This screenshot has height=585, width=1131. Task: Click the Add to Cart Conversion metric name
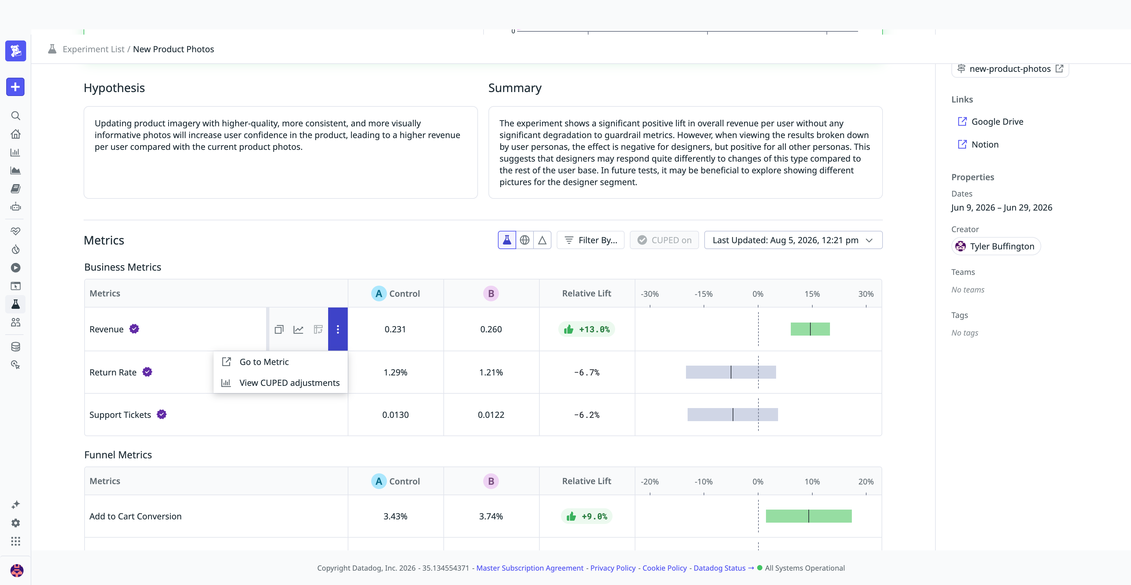[135, 516]
